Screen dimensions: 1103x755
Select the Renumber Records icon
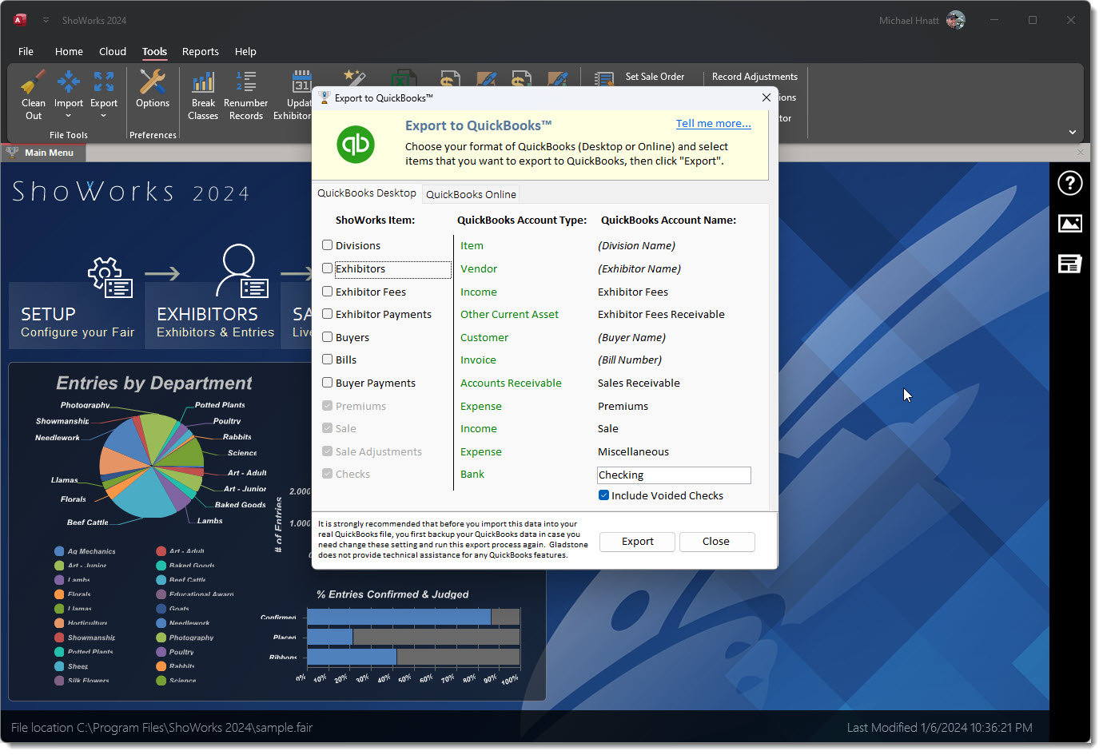click(x=245, y=82)
